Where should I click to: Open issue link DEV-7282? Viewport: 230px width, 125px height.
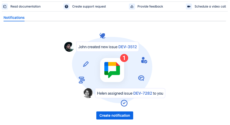[x=142, y=93]
